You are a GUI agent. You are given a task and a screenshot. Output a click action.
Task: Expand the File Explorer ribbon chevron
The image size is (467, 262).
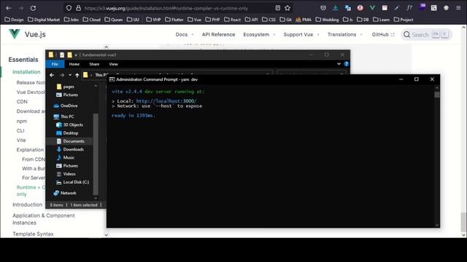pos(339,64)
